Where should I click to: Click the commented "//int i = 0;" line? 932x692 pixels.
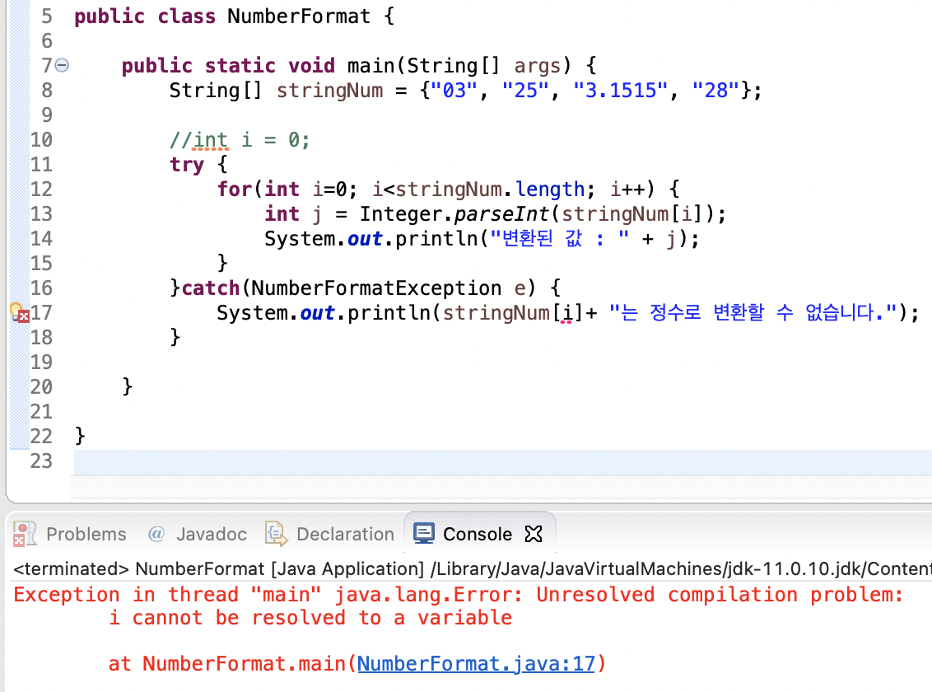[x=240, y=140]
